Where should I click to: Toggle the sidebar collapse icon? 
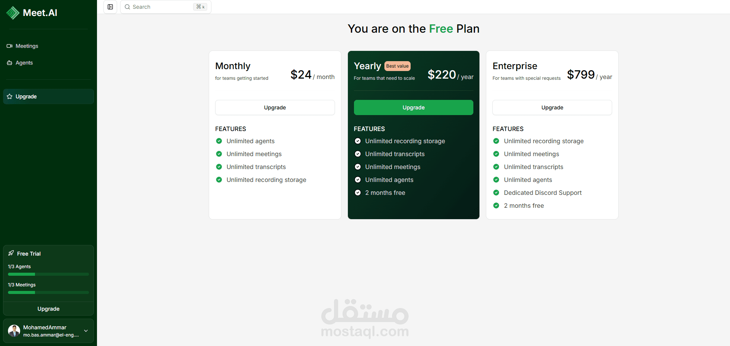(110, 7)
